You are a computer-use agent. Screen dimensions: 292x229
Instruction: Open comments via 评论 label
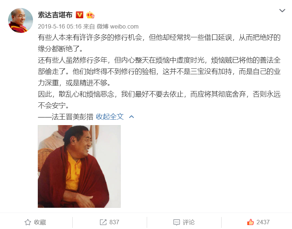189,222
